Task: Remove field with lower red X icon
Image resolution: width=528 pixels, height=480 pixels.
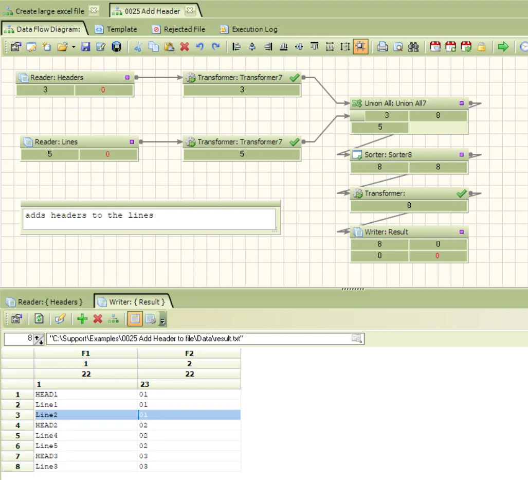Action: click(98, 318)
